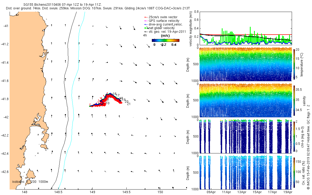Click the 149 longitude tick label

92,192
